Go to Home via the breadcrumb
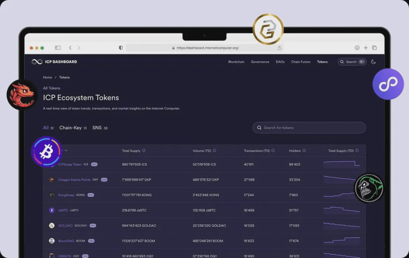 point(47,78)
